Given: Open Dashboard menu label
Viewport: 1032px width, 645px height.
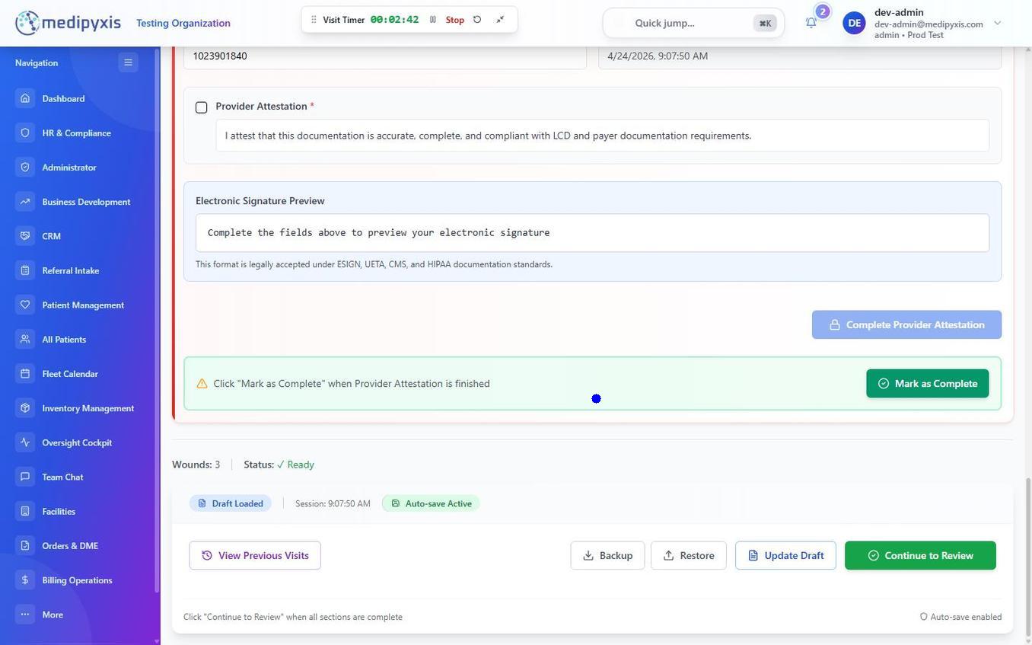Looking at the screenshot, I should 63,98.
